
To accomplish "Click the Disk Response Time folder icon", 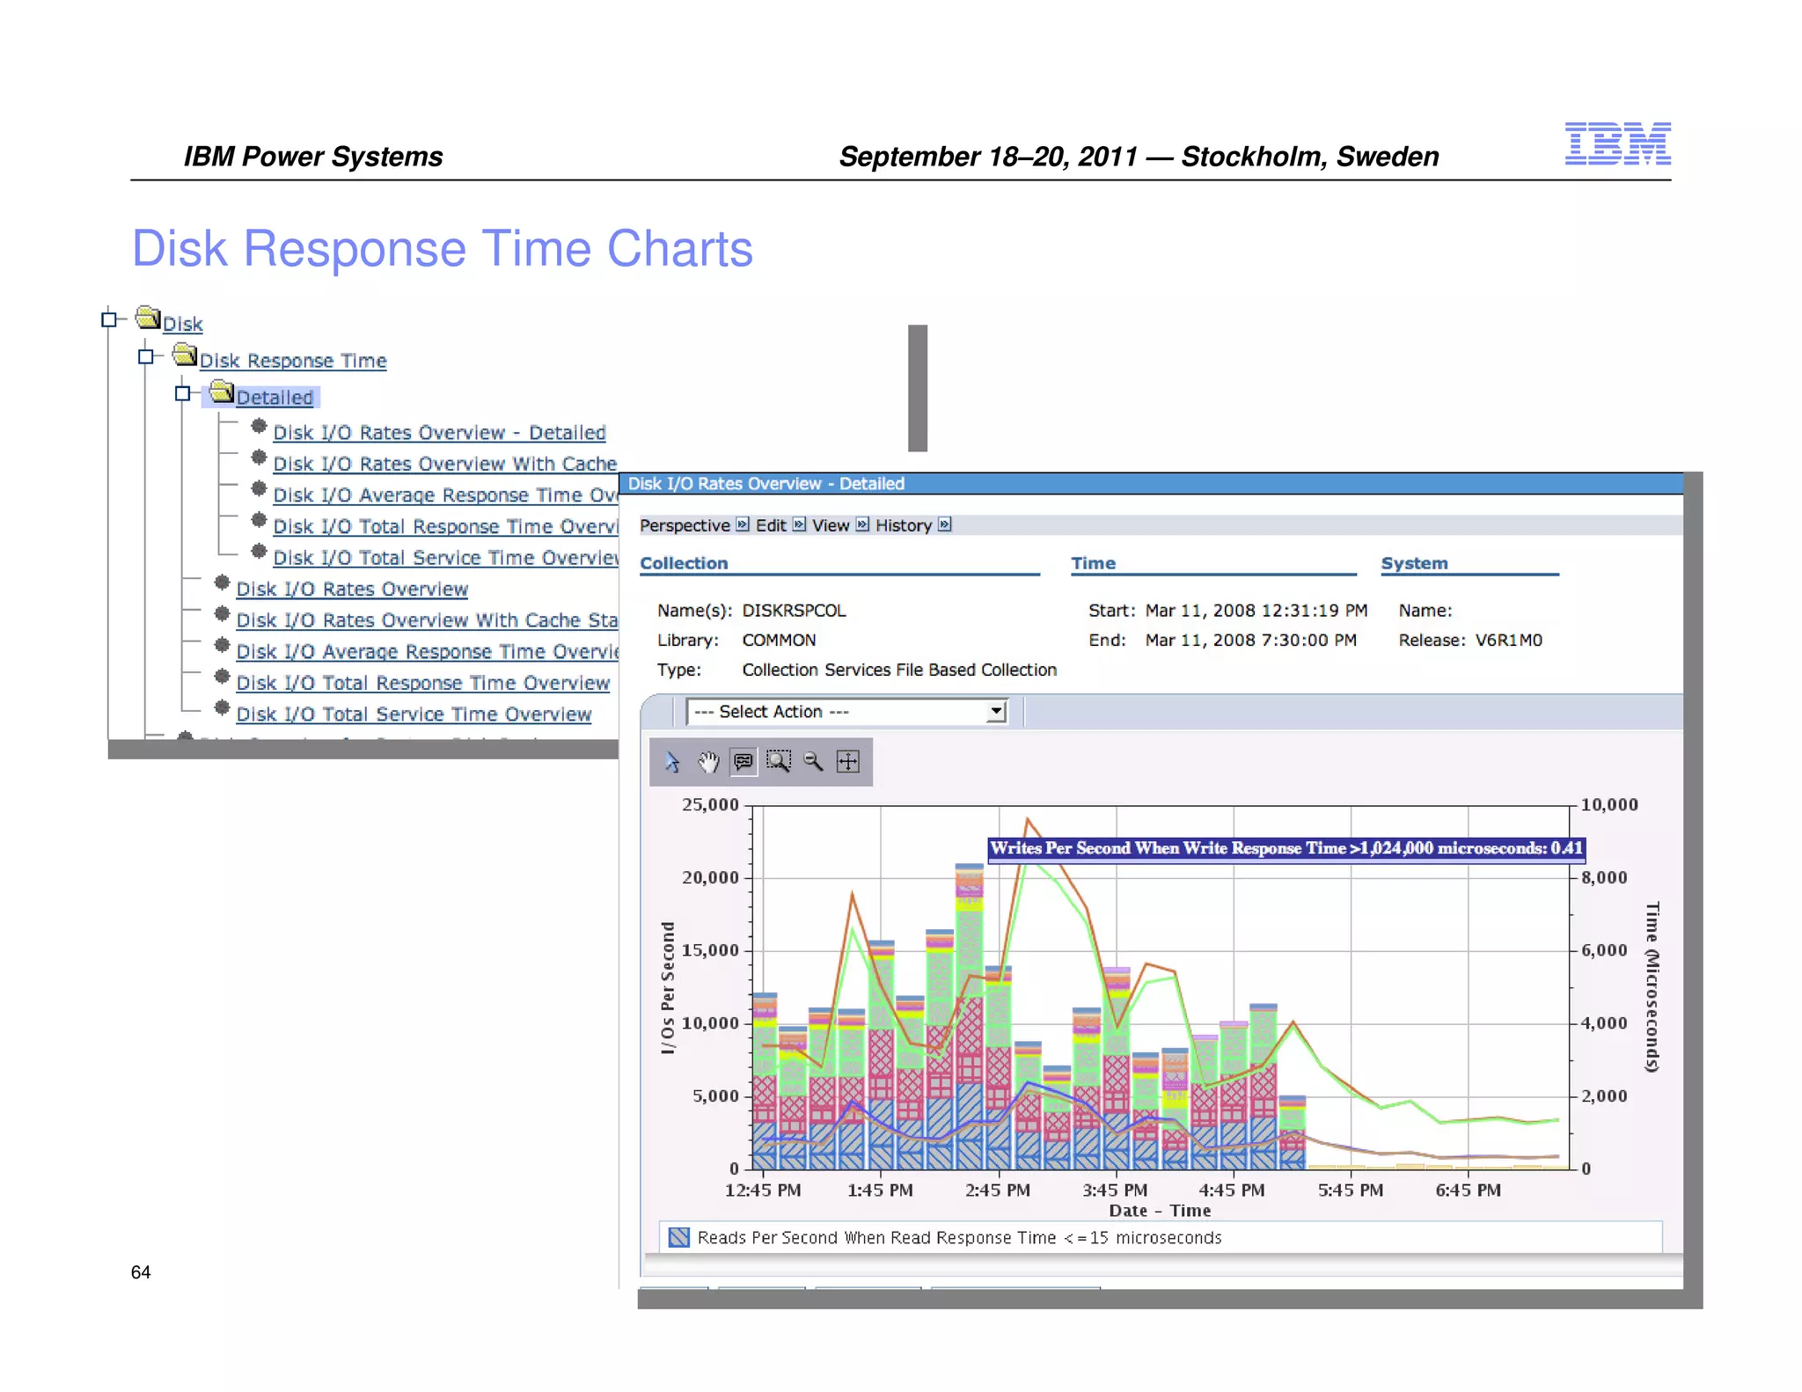I will (185, 355).
